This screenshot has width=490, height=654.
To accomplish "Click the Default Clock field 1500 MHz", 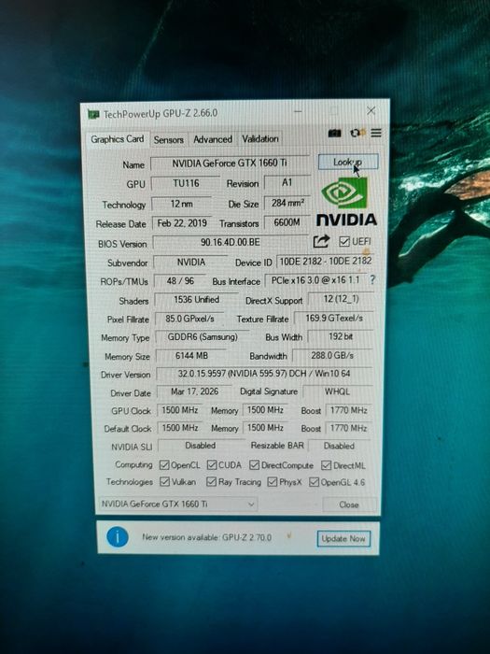I will (180, 428).
